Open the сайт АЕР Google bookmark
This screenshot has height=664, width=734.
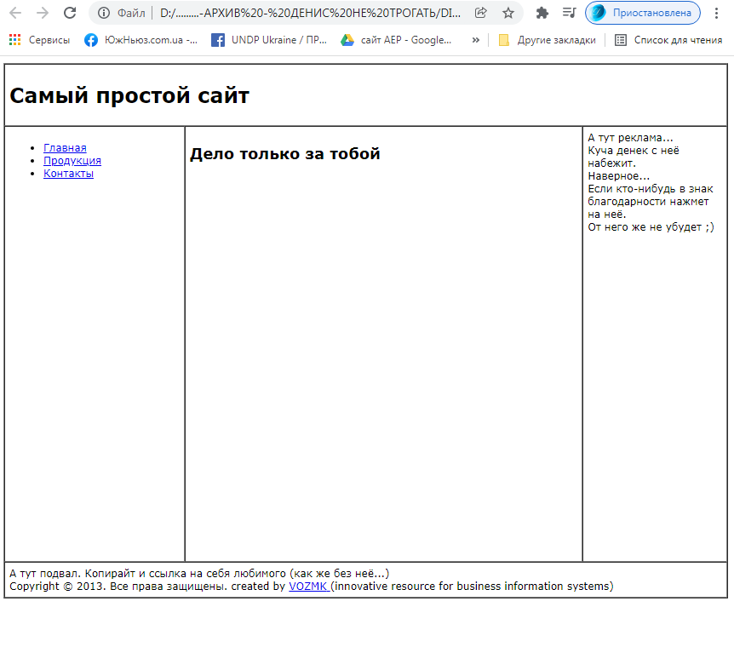pos(396,40)
